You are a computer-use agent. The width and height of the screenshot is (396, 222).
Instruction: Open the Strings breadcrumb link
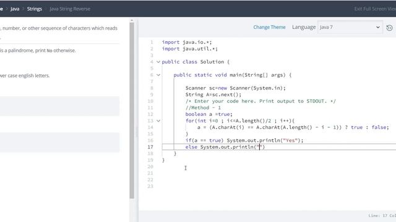click(x=35, y=9)
